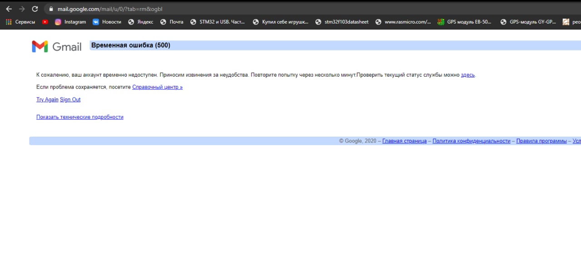Open the Главная страница footer link
Screen dimensions: 581x270
[404, 141]
